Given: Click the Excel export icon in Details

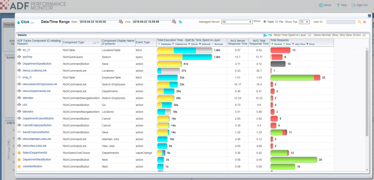Looking at the screenshot, I should point(265,35).
